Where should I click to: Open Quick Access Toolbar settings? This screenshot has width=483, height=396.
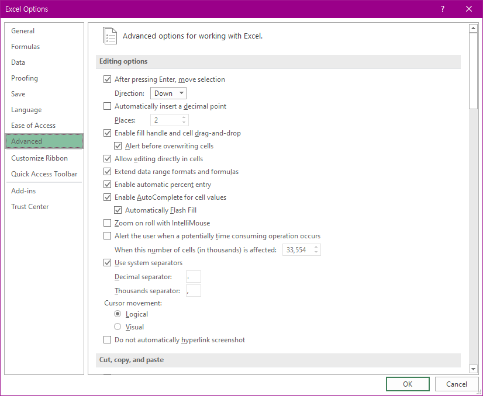(44, 174)
